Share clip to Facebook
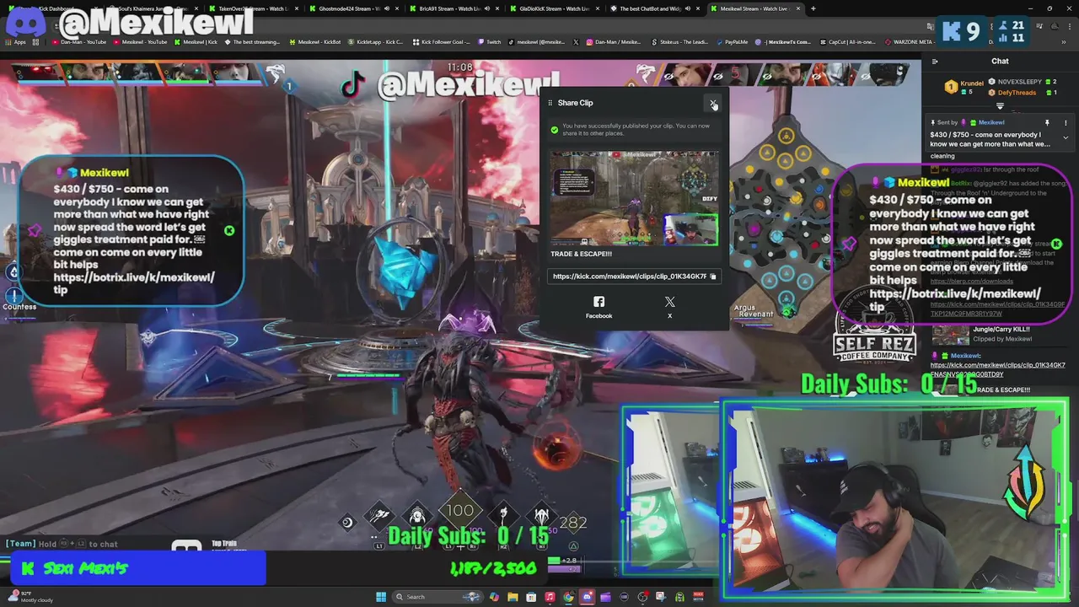This screenshot has width=1079, height=607. pyautogui.click(x=599, y=308)
